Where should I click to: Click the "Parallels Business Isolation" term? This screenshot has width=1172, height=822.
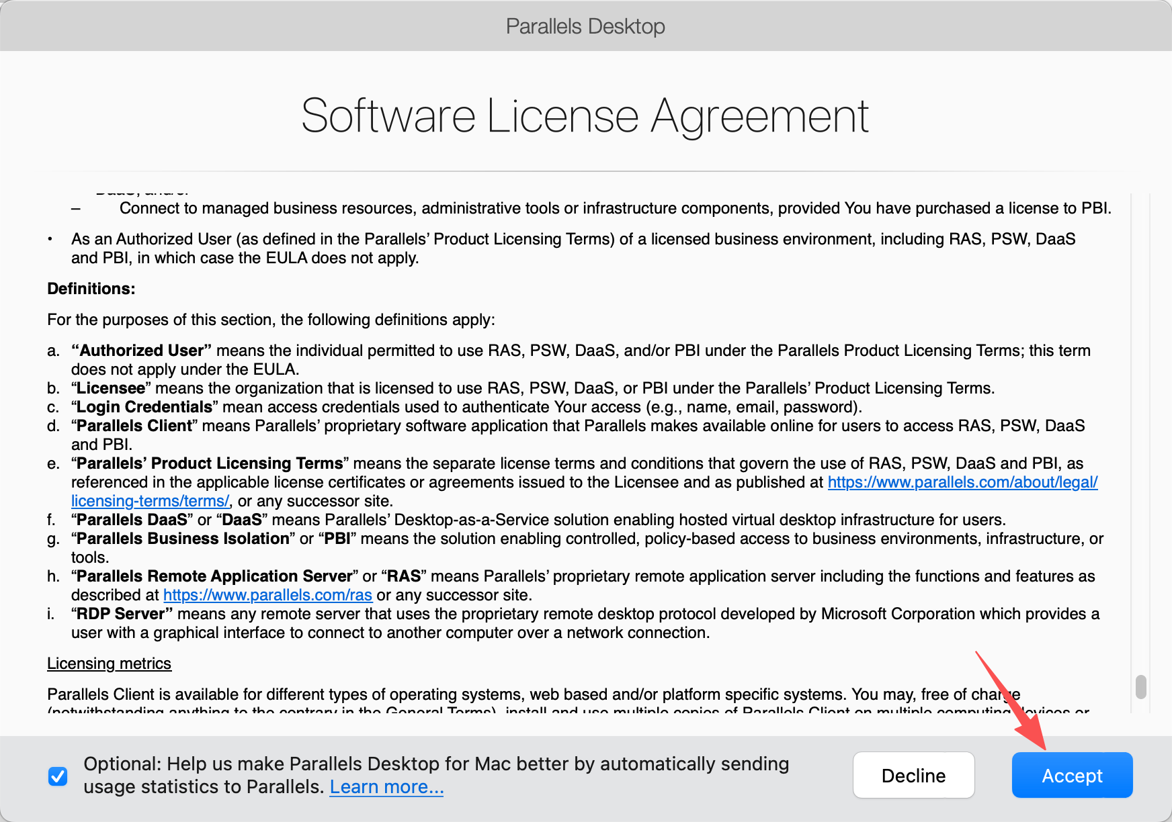[x=183, y=539]
